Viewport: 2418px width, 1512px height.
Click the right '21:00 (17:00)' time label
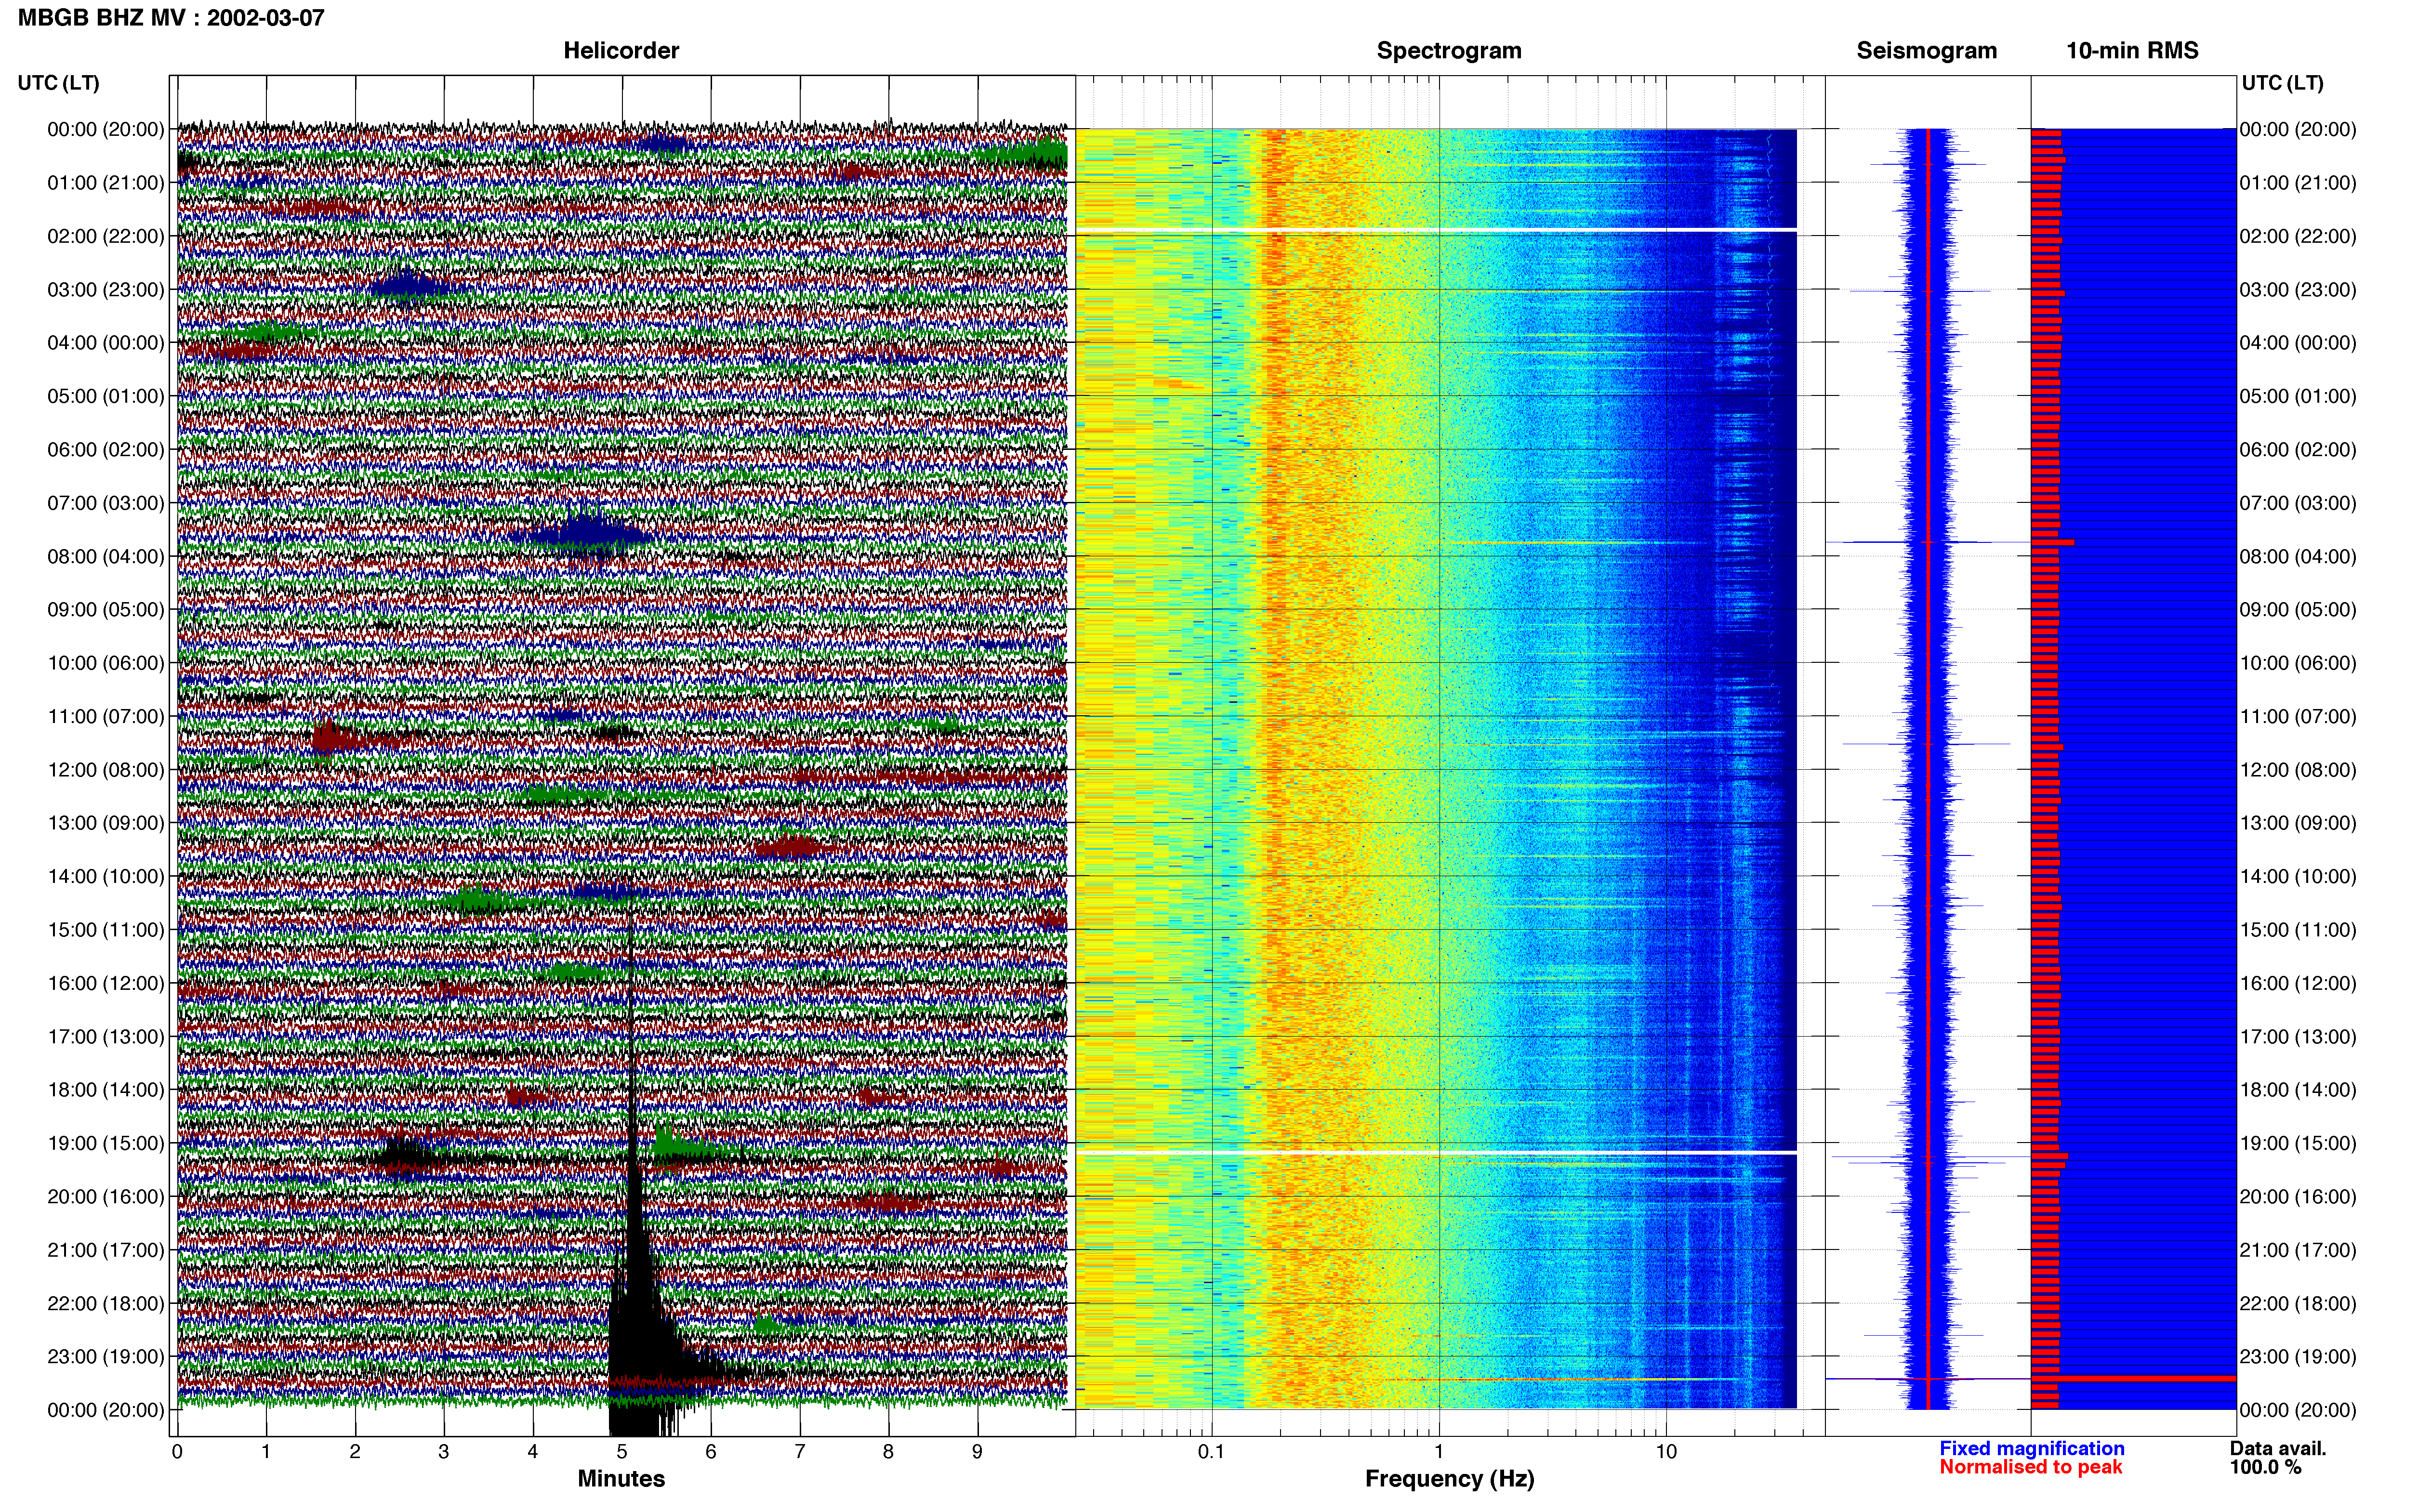click(x=2298, y=1250)
